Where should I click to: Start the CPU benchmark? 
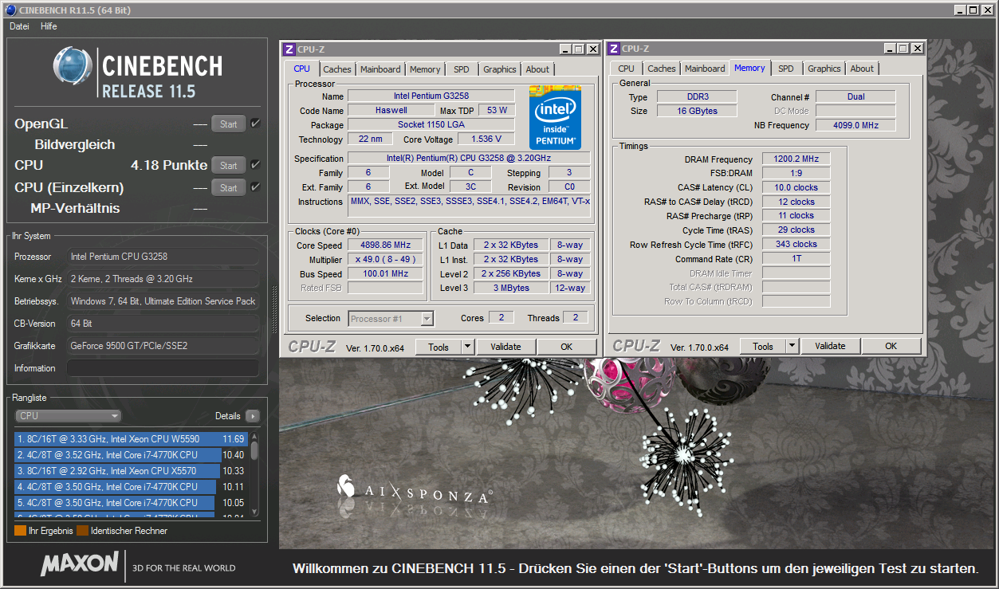tap(229, 165)
